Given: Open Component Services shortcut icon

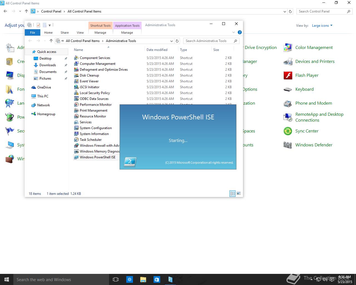Looking at the screenshot, I should (76, 58).
